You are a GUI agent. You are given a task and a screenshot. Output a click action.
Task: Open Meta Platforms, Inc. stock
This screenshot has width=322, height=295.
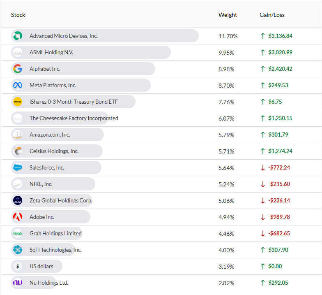(x=53, y=86)
